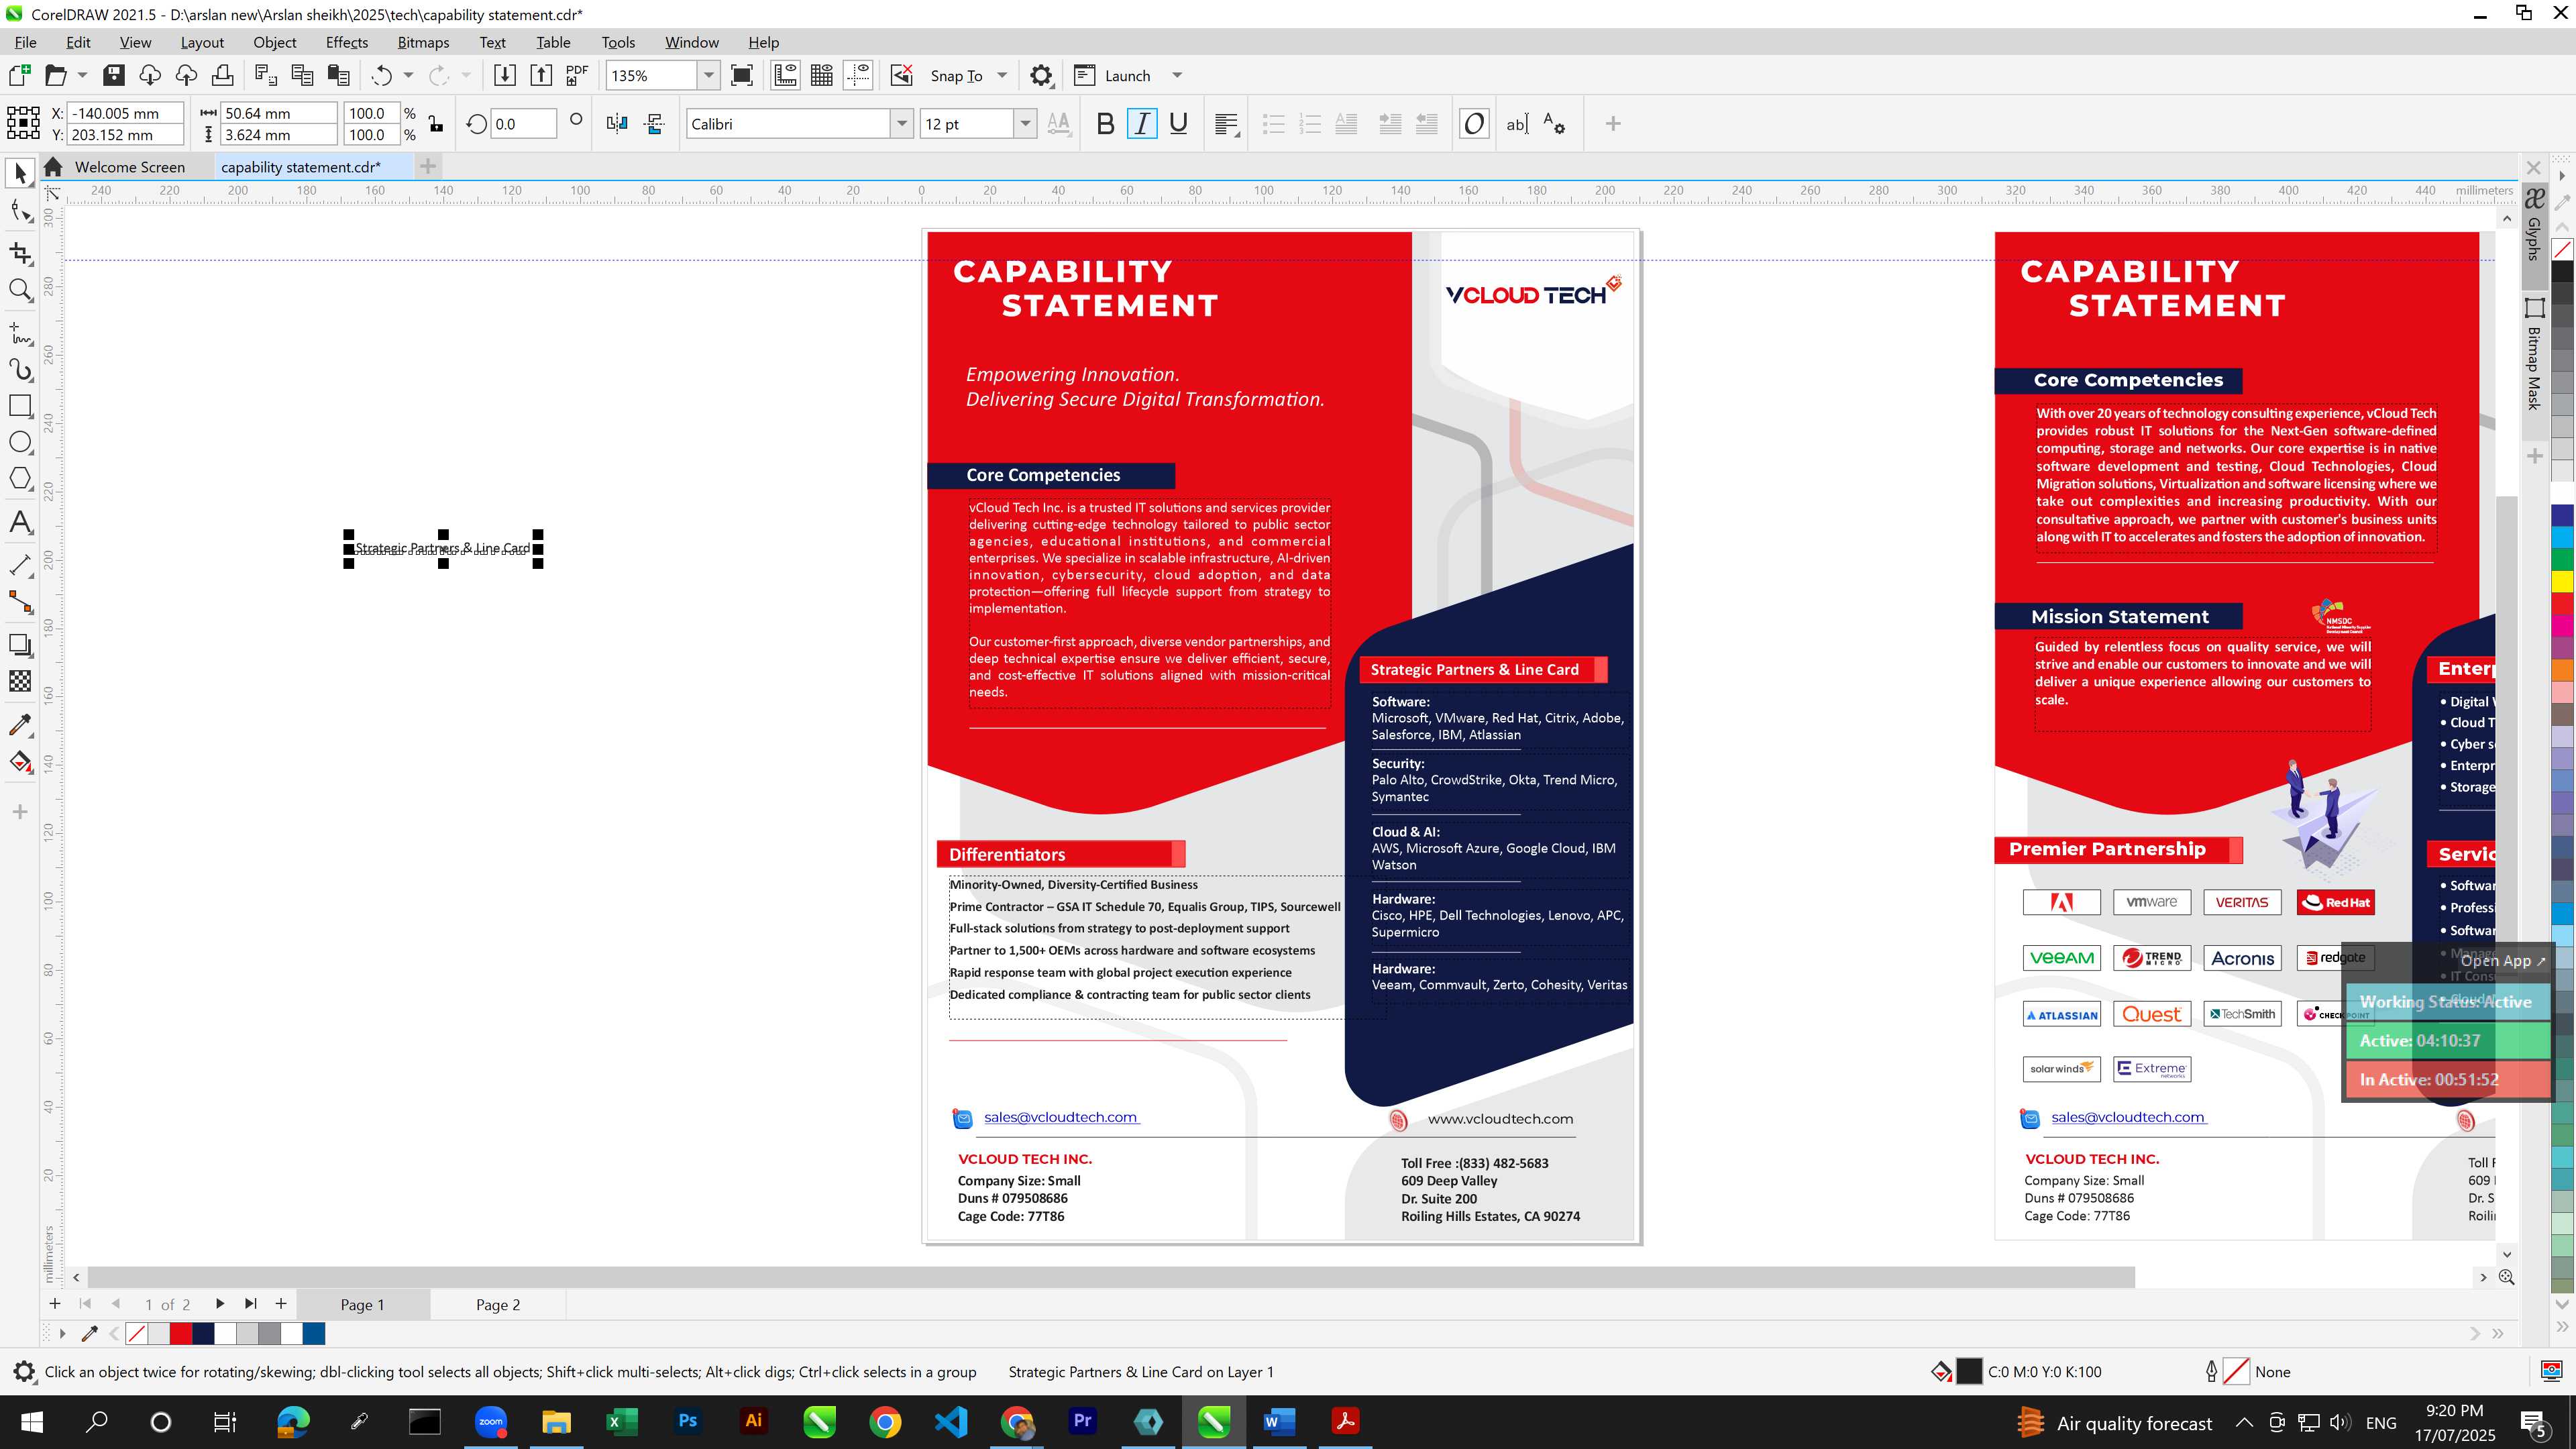The width and height of the screenshot is (2576, 1449).
Task: Toggle Show rulers button
Action: [785, 75]
